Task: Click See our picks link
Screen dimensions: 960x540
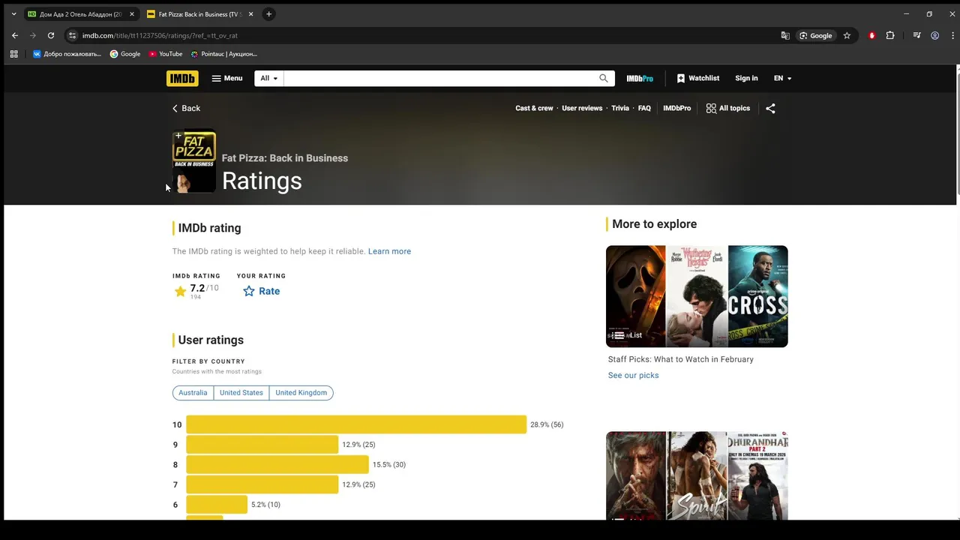Action: pyautogui.click(x=633, y=375)
